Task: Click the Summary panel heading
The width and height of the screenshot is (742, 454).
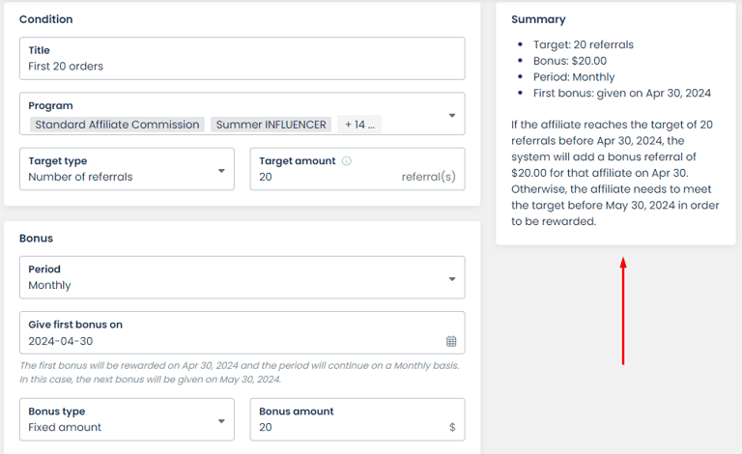Action: (x=538, y=19)
